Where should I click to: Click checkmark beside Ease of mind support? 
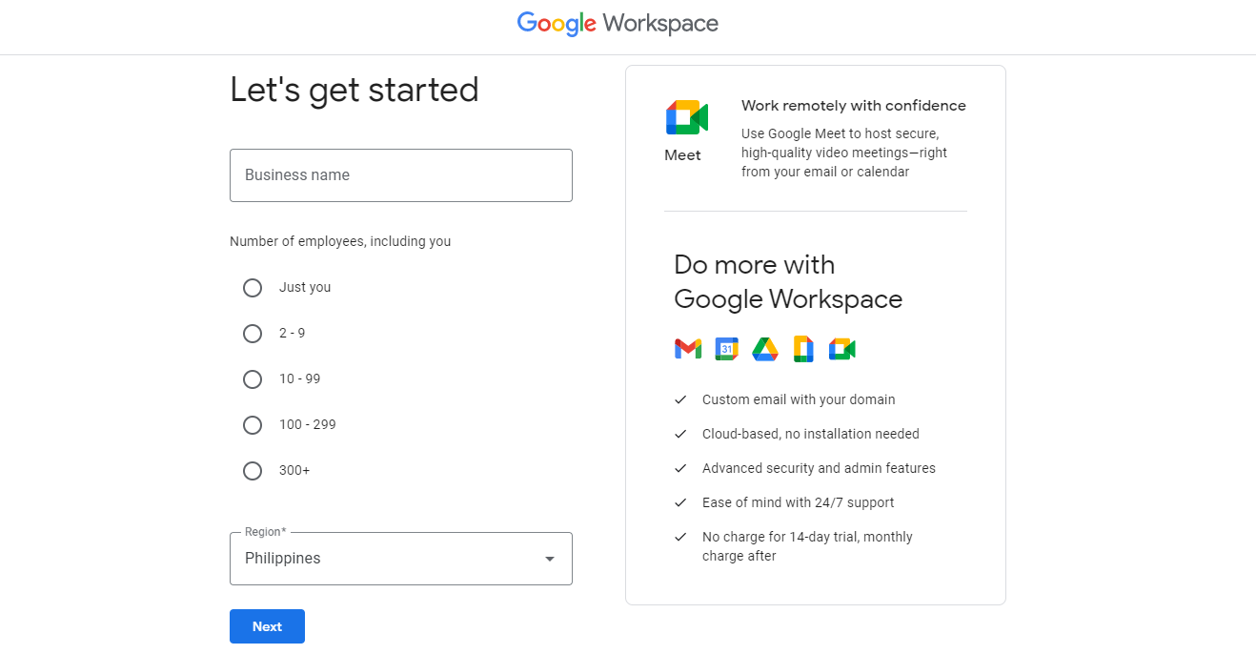(x=680, y=502)
